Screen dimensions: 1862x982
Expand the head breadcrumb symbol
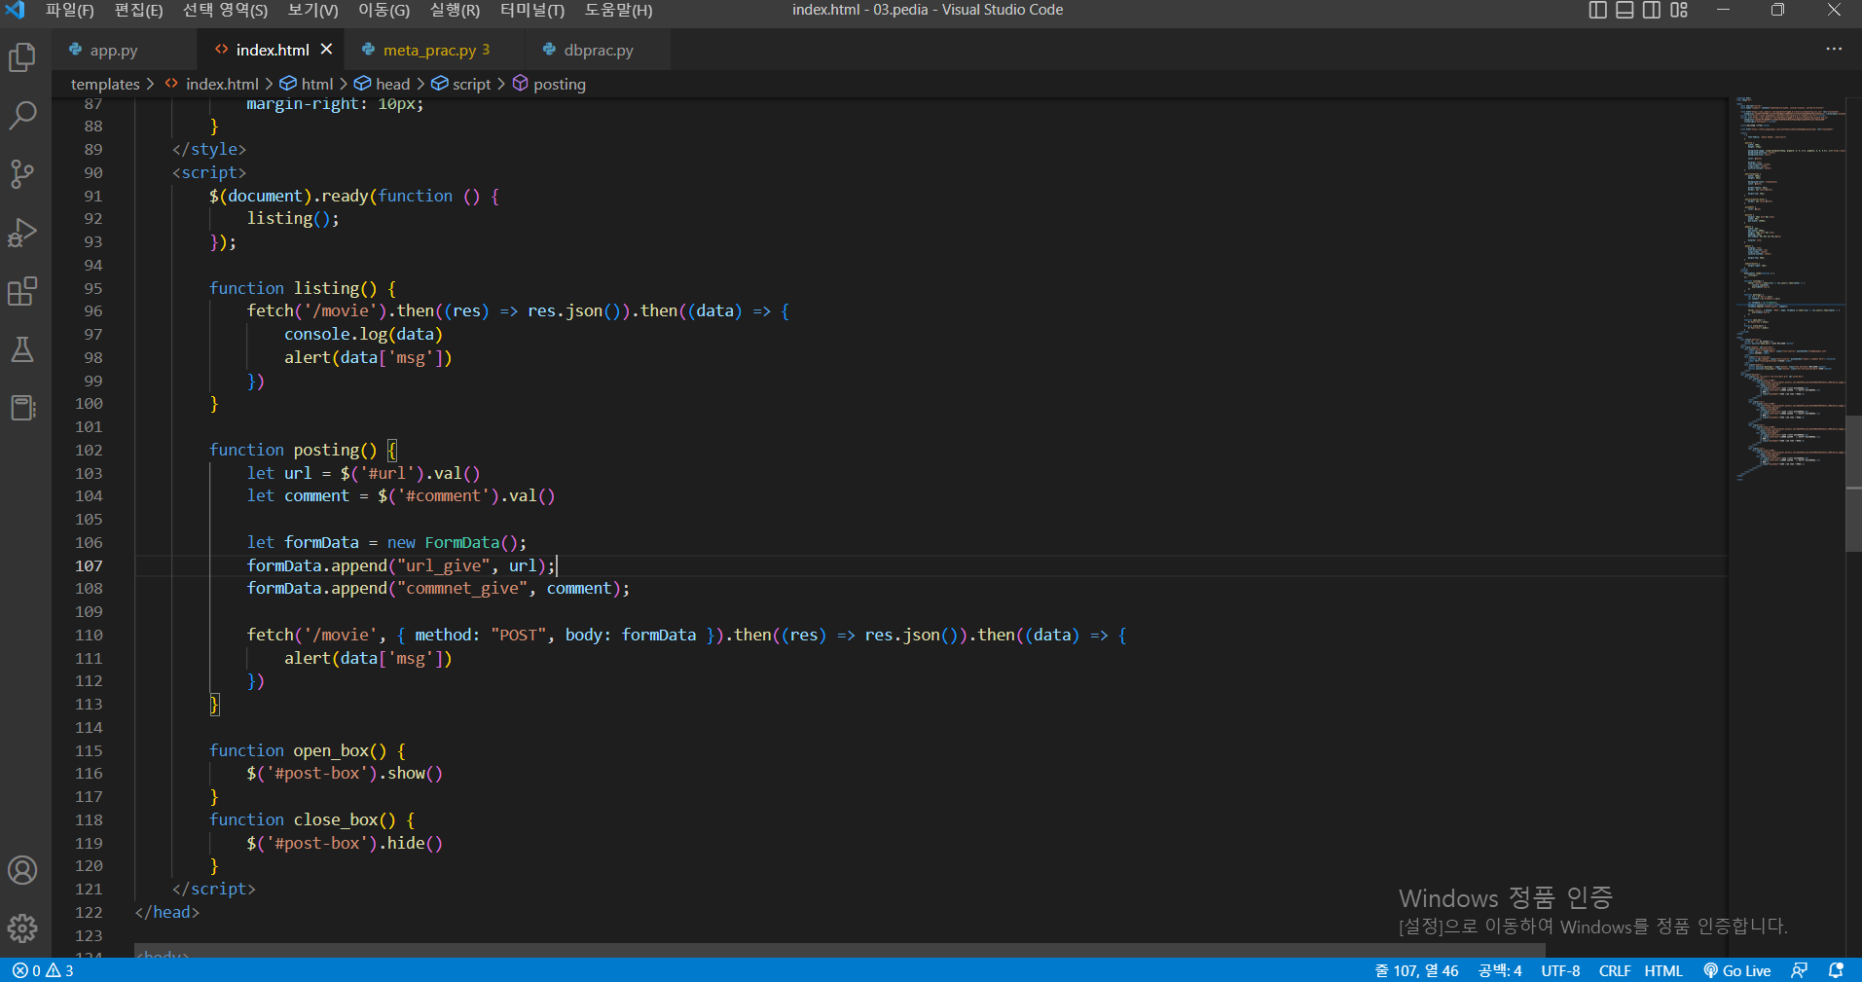[x=383, y=85]
